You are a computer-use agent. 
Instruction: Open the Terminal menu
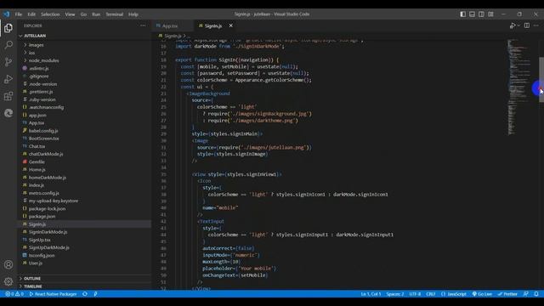[x=115, y=14]
